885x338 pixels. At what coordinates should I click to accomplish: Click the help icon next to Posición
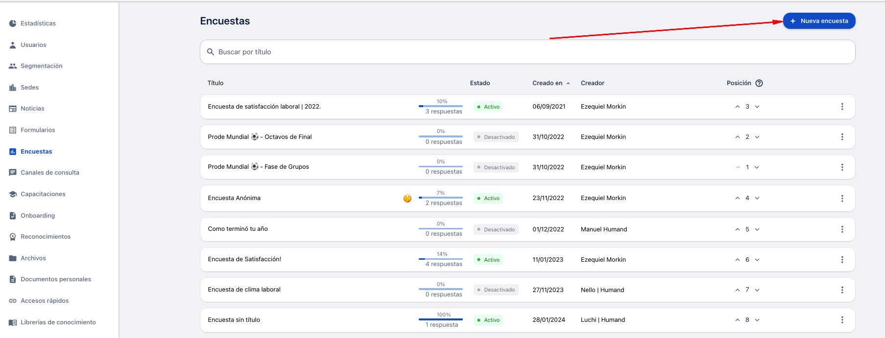click(x=759, y=83)
